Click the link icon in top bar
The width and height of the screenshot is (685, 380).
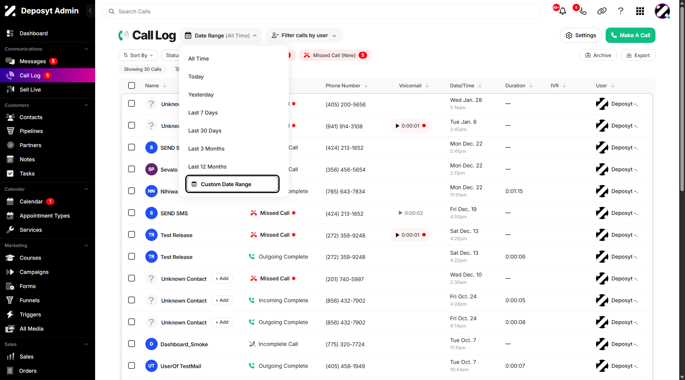click(602, 11)
